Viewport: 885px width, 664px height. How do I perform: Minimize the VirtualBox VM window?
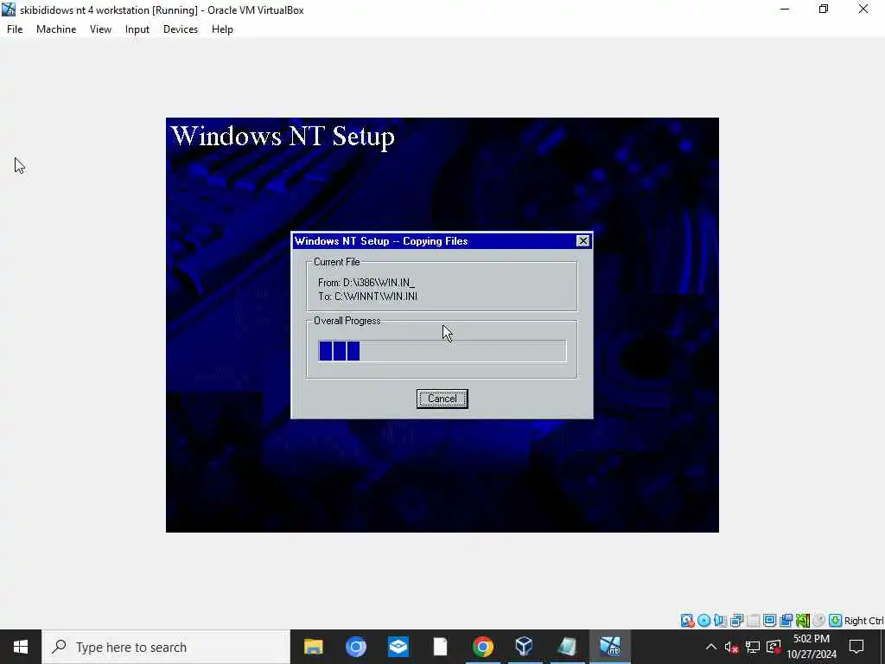pos(785,10)
